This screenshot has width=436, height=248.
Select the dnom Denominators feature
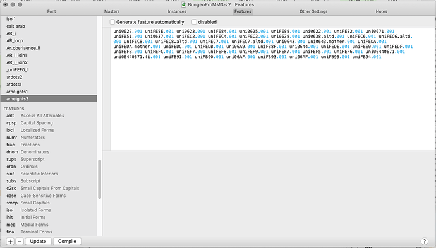[49, 152]
